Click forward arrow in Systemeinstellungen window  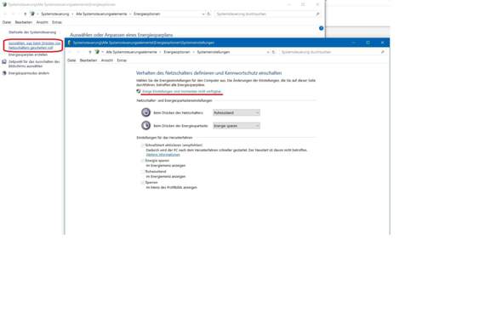[x=77, y=52]
